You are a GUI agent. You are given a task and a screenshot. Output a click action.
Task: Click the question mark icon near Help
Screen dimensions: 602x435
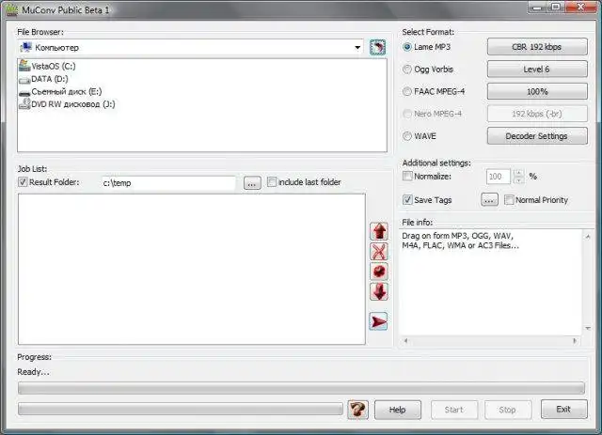click(357, 410)
